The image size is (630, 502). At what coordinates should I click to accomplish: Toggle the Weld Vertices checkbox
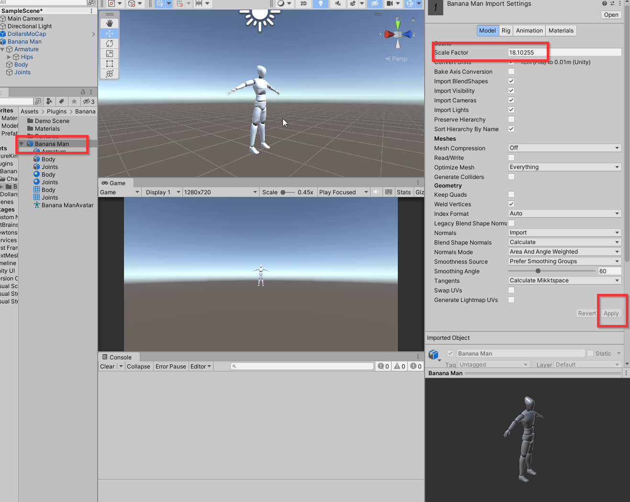point(511,204)
